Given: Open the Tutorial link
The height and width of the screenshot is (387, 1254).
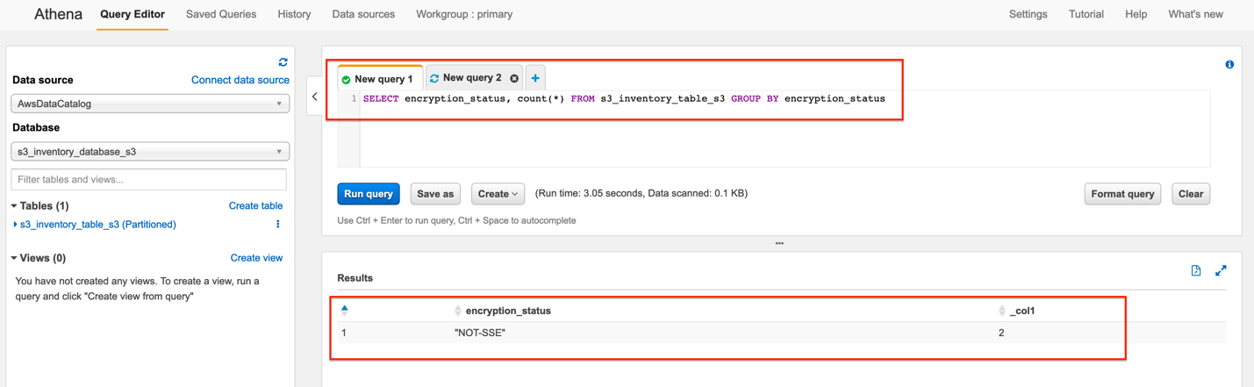Looking at the screenshot, I should point(1086,14).
